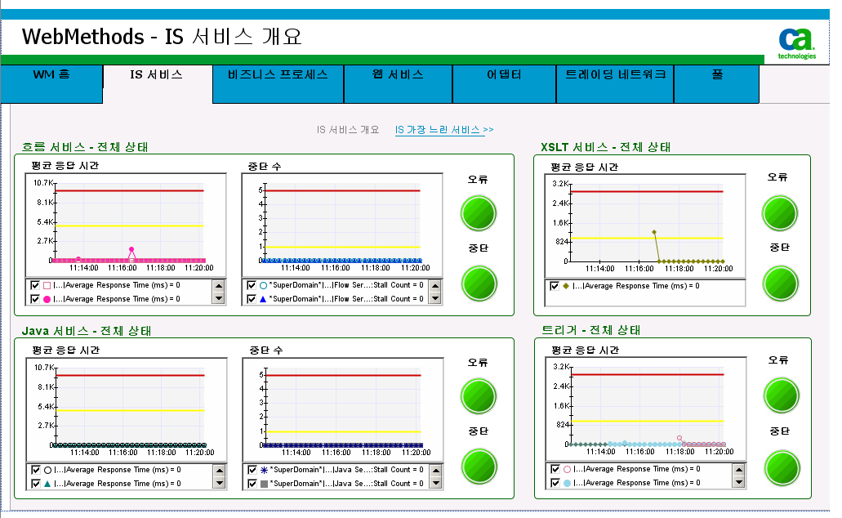Click the 트리거 중단 status light
Screen dimensions: 842x518
coord(782,468)
